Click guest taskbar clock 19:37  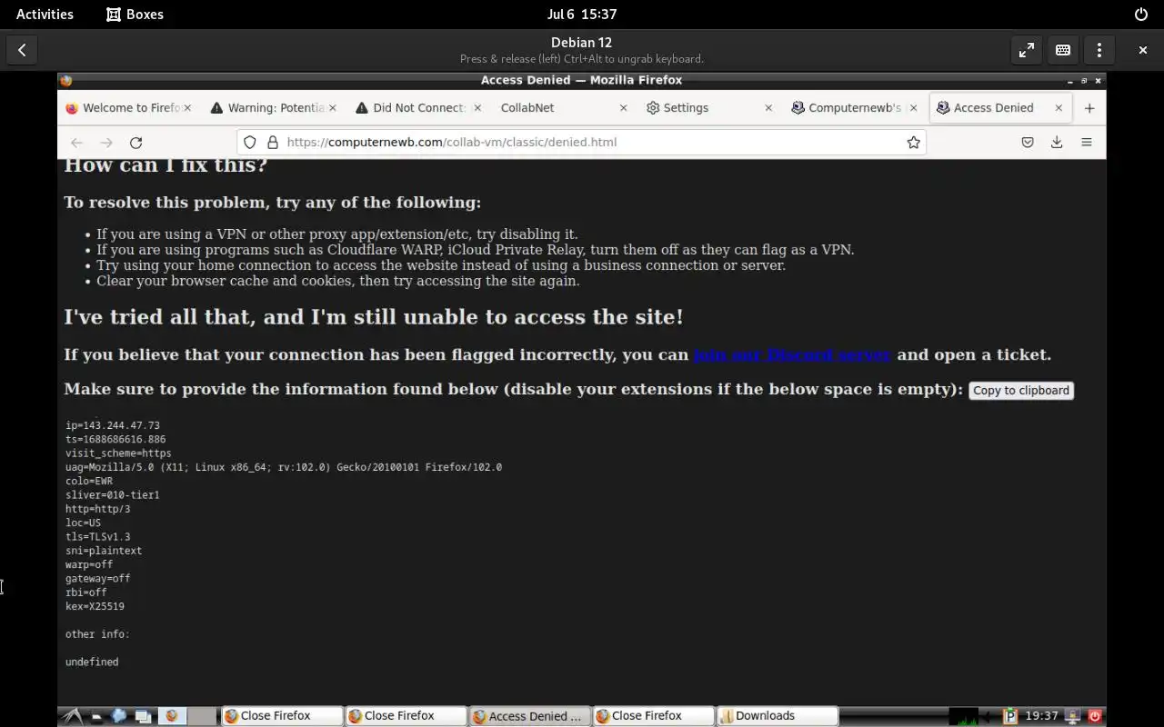(x=1041, y=716)
